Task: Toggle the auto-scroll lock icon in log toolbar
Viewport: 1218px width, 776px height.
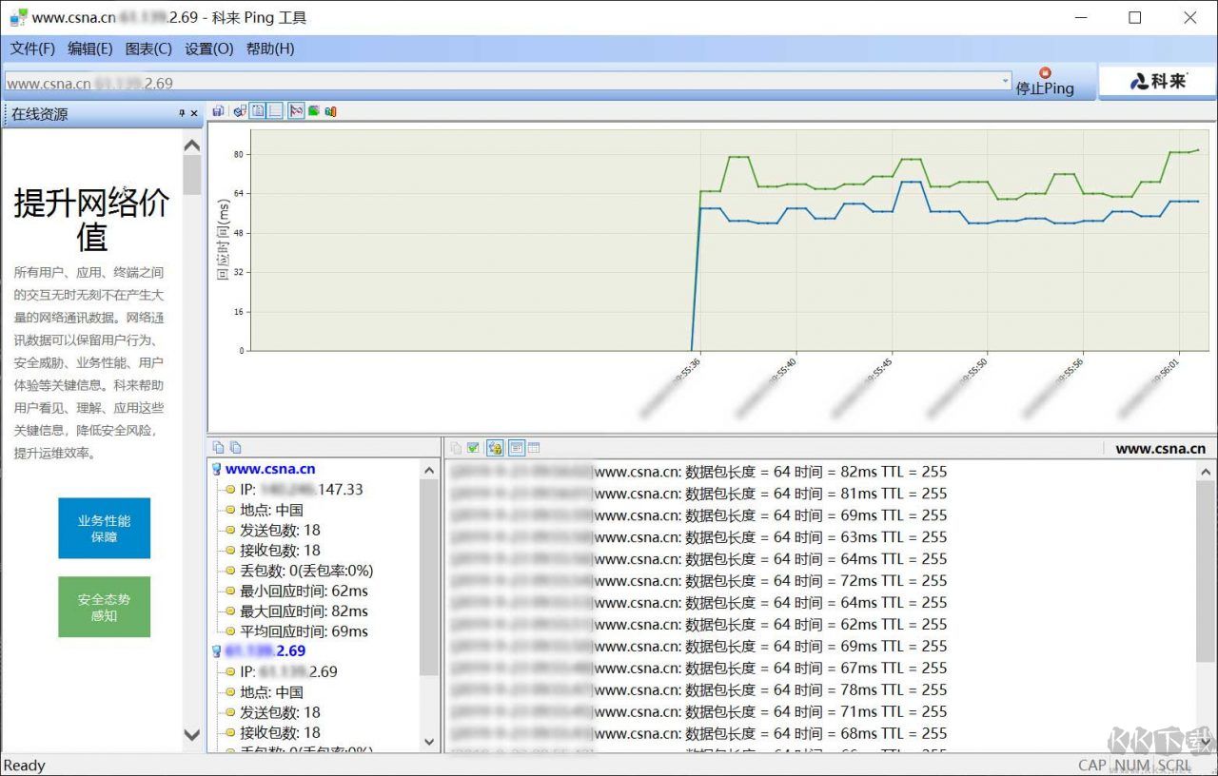Action: 495,448
